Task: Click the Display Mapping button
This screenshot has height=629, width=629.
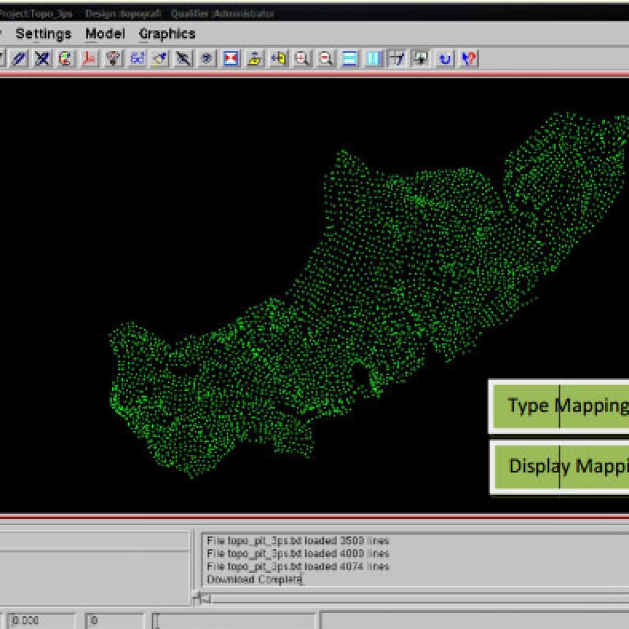Action: 562,467
